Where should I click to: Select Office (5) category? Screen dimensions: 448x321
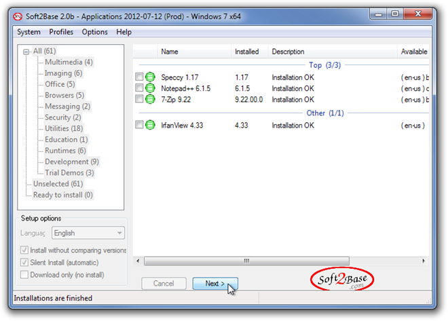(60, 84)
